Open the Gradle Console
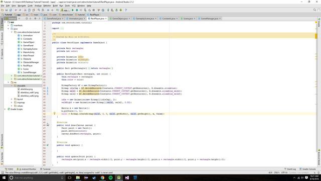The height and width of the screenshot is (181, 321). tap(307, 169)
